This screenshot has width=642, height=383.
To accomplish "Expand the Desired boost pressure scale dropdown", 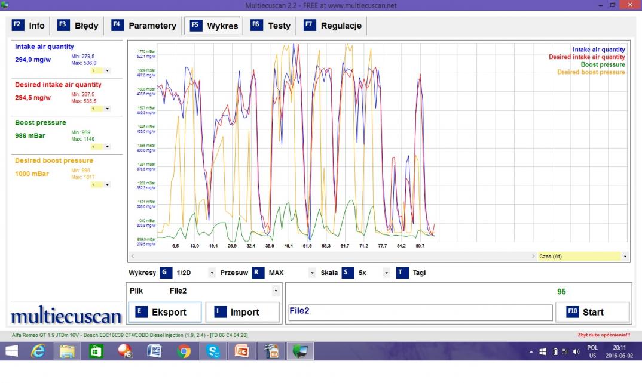I will pos(108,184).
